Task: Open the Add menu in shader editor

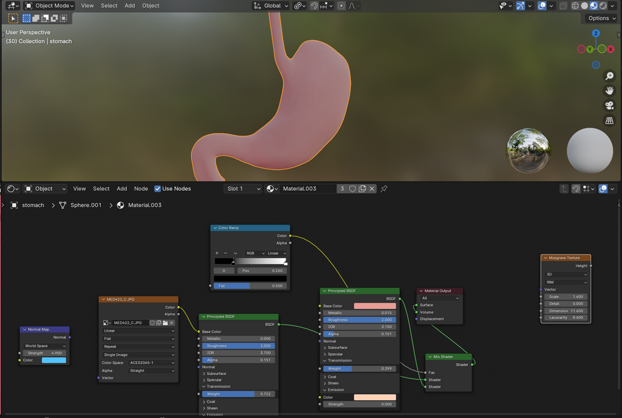Action: point(122,189)
